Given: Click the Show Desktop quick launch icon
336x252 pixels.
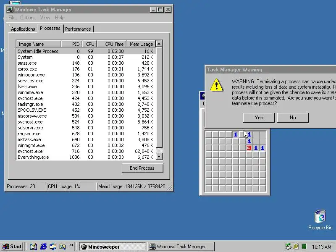Looking at the screenshot, I should (x=33, y=247).
